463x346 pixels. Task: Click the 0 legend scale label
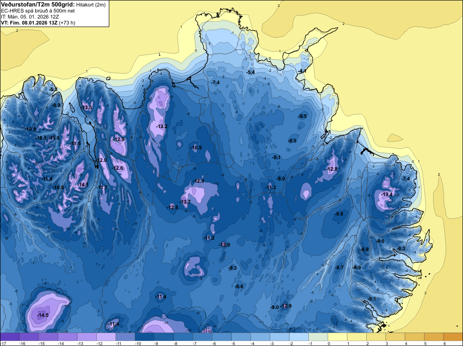[x=328, y=343]
